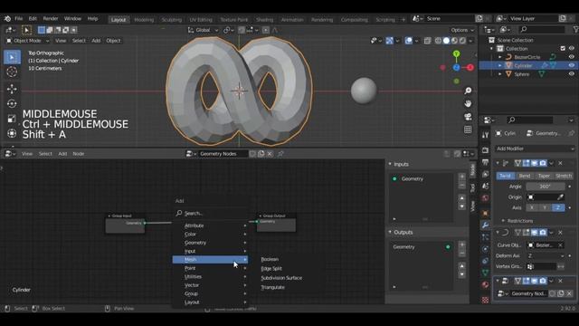Image resolution: width=579 pixels, height=326 pixels.
Task: Select the Move tool
Action: 12,89
